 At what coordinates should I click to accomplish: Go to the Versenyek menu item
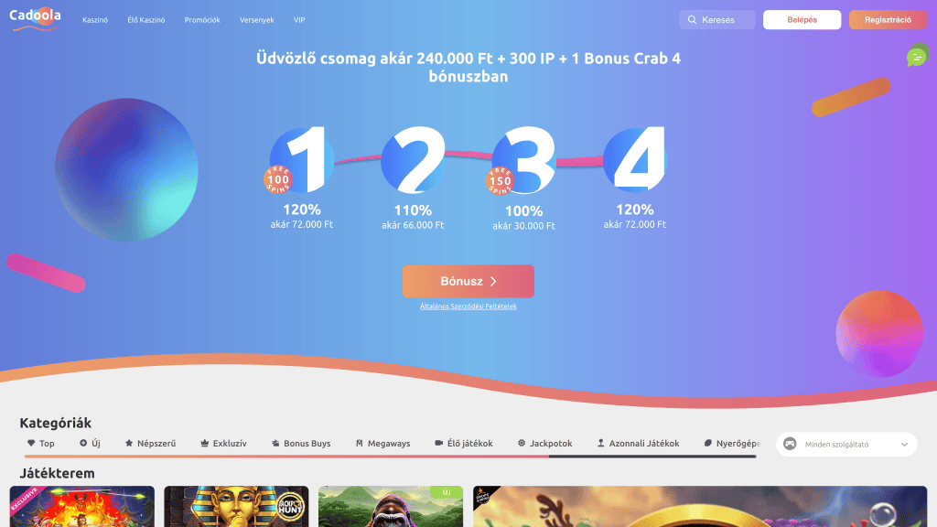pos(256,20)
